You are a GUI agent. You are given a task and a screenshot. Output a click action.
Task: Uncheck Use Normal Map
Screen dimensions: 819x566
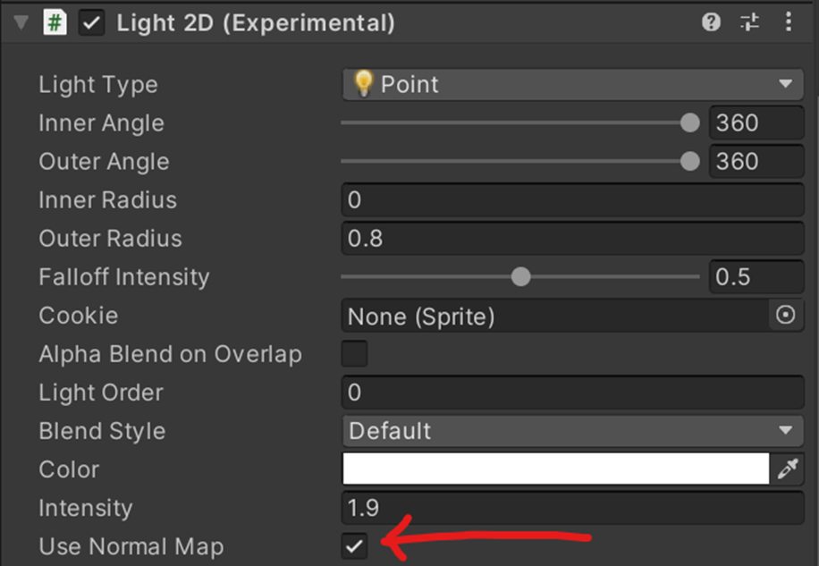[354, 546]
